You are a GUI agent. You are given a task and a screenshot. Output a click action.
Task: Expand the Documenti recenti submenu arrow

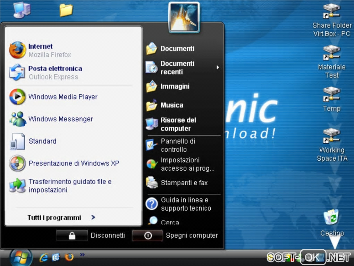click(218, 67)
